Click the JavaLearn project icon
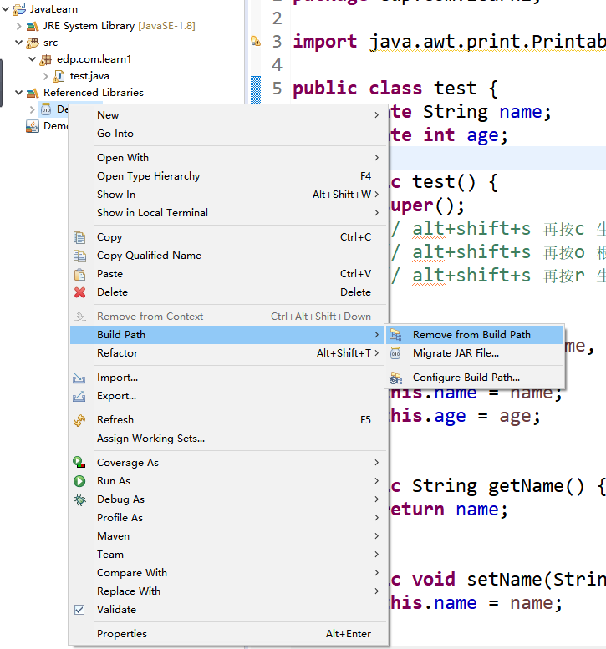 click(19, 8)
